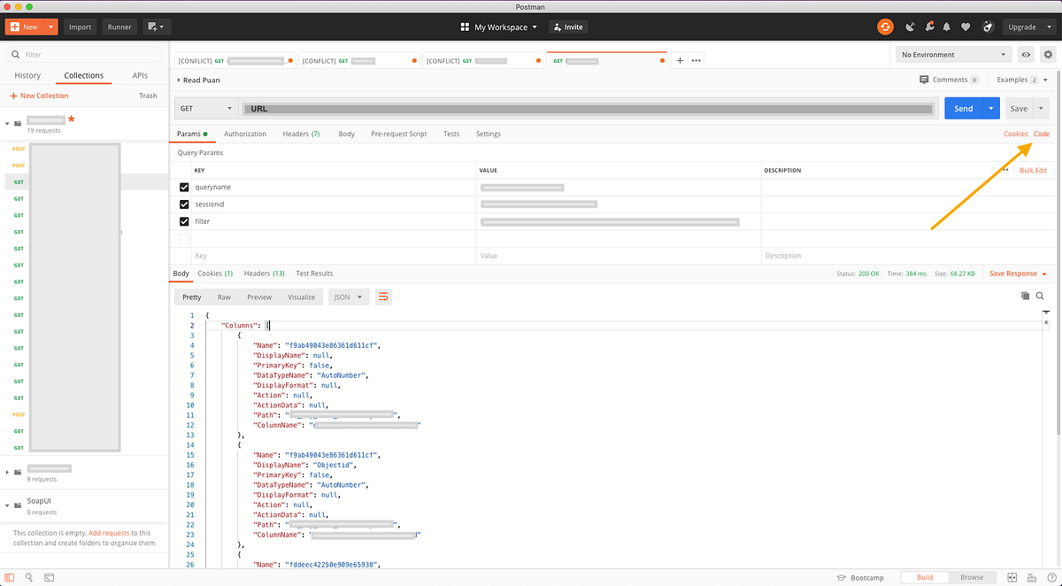
Task: Uncheck the queryname parameter checkbox
Action: (184, 188)
